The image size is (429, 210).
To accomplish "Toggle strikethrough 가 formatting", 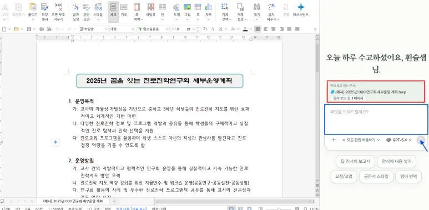I will pyautogui.click(x=233, y=29).
